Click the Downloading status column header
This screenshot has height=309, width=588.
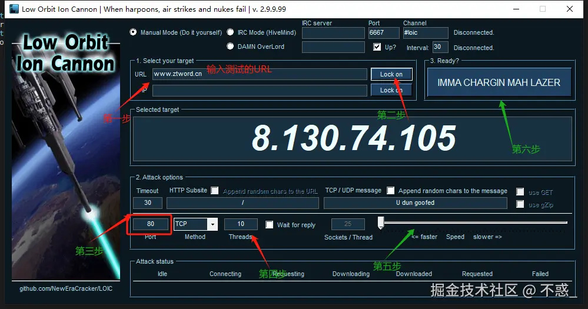click(351, 274)
